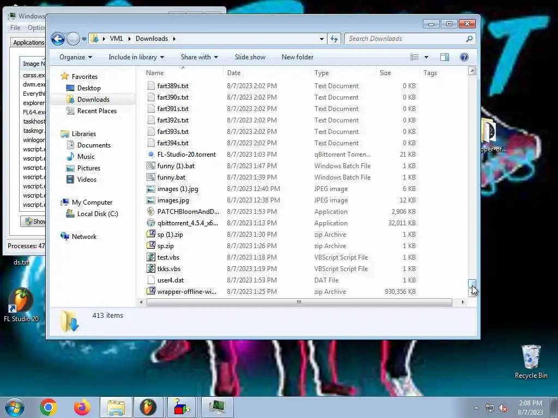
Task: Click the horizontal scrollbar right arrow
Action: 463,302
